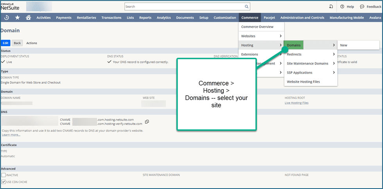Copy the CNAME records with the copy icon
The image size is (383, 189).
click(147, 121)
